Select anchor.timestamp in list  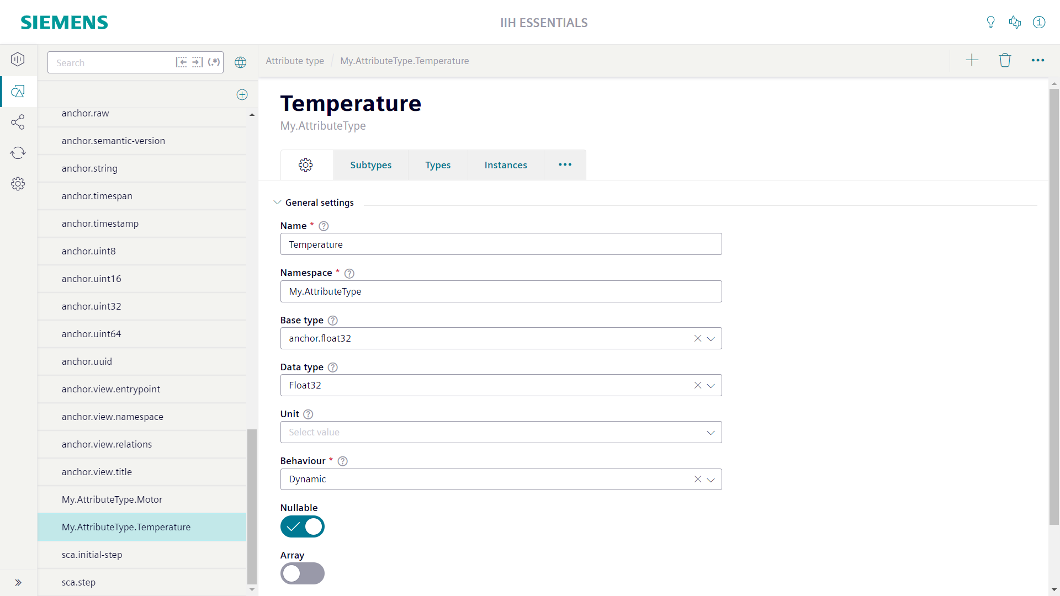point(142,223)
